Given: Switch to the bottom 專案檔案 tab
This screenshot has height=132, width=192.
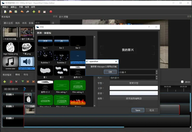Looking at the screenshot, I should (x=7, y=75).
